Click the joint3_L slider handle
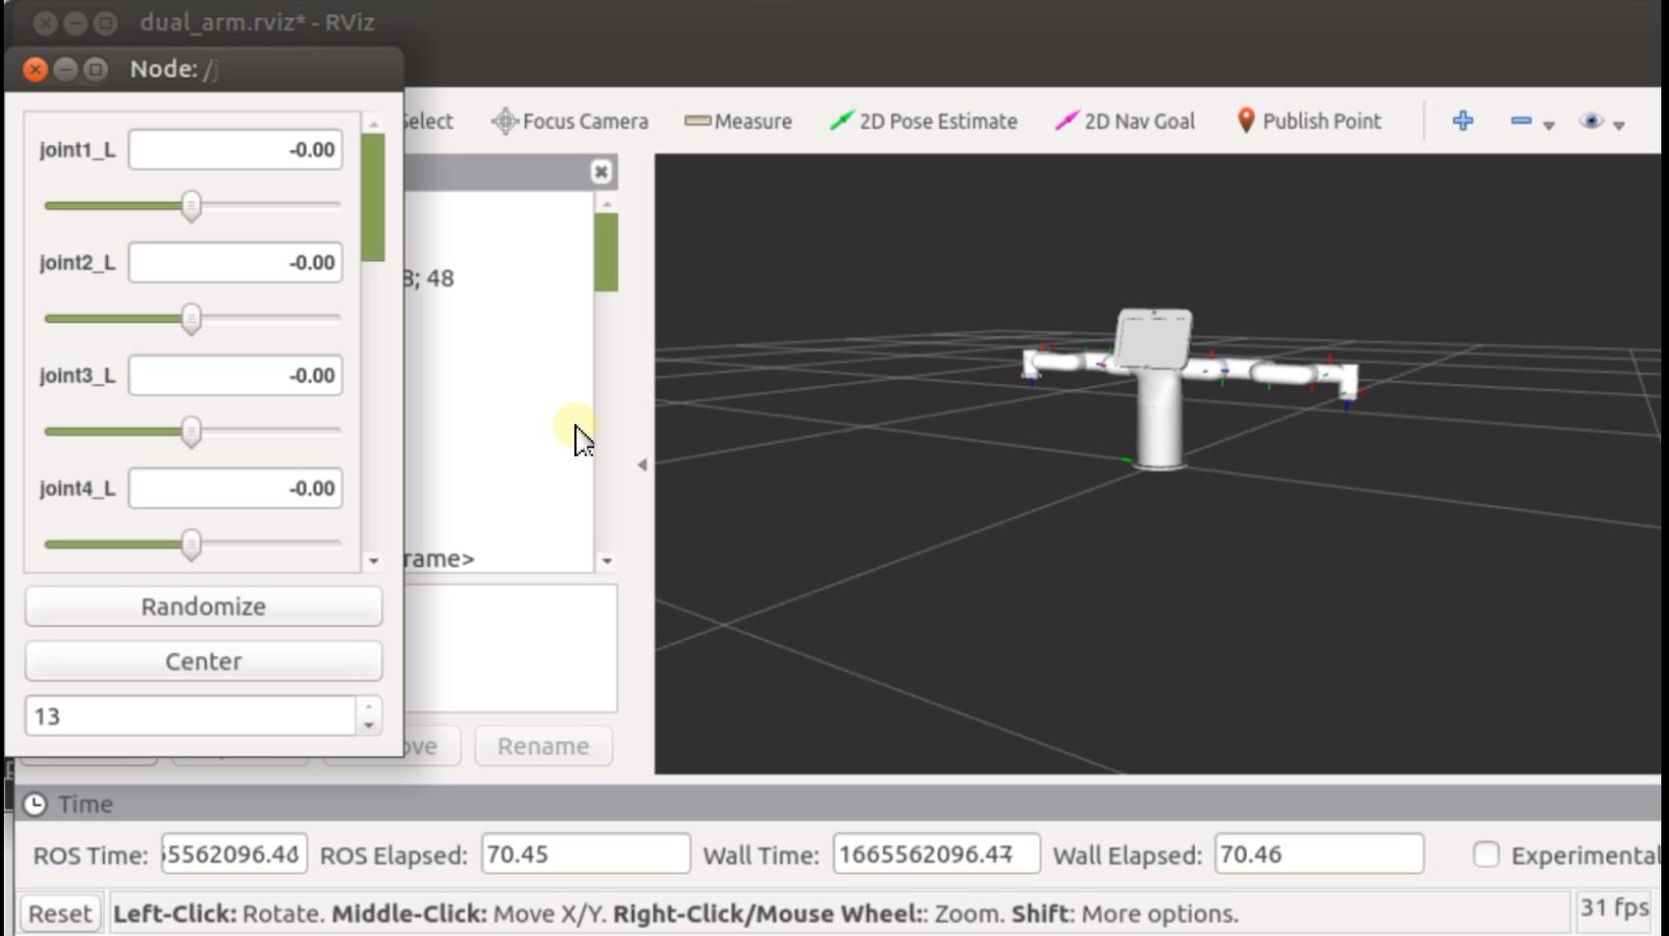 (x=192, y=431)
